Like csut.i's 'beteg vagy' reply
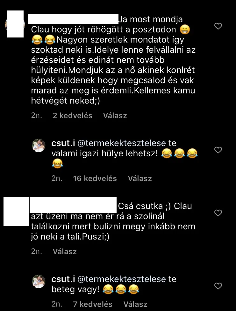 pyautogui.click(x=218, y=286)
